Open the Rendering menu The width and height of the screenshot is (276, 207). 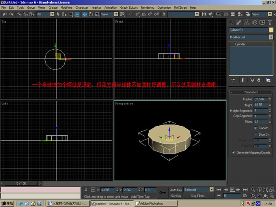click(x=147, y=7)
